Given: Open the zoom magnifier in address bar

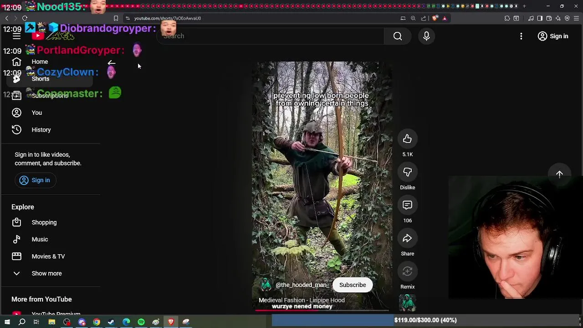Looking at the screenshot, I should [x=413, y=18].
